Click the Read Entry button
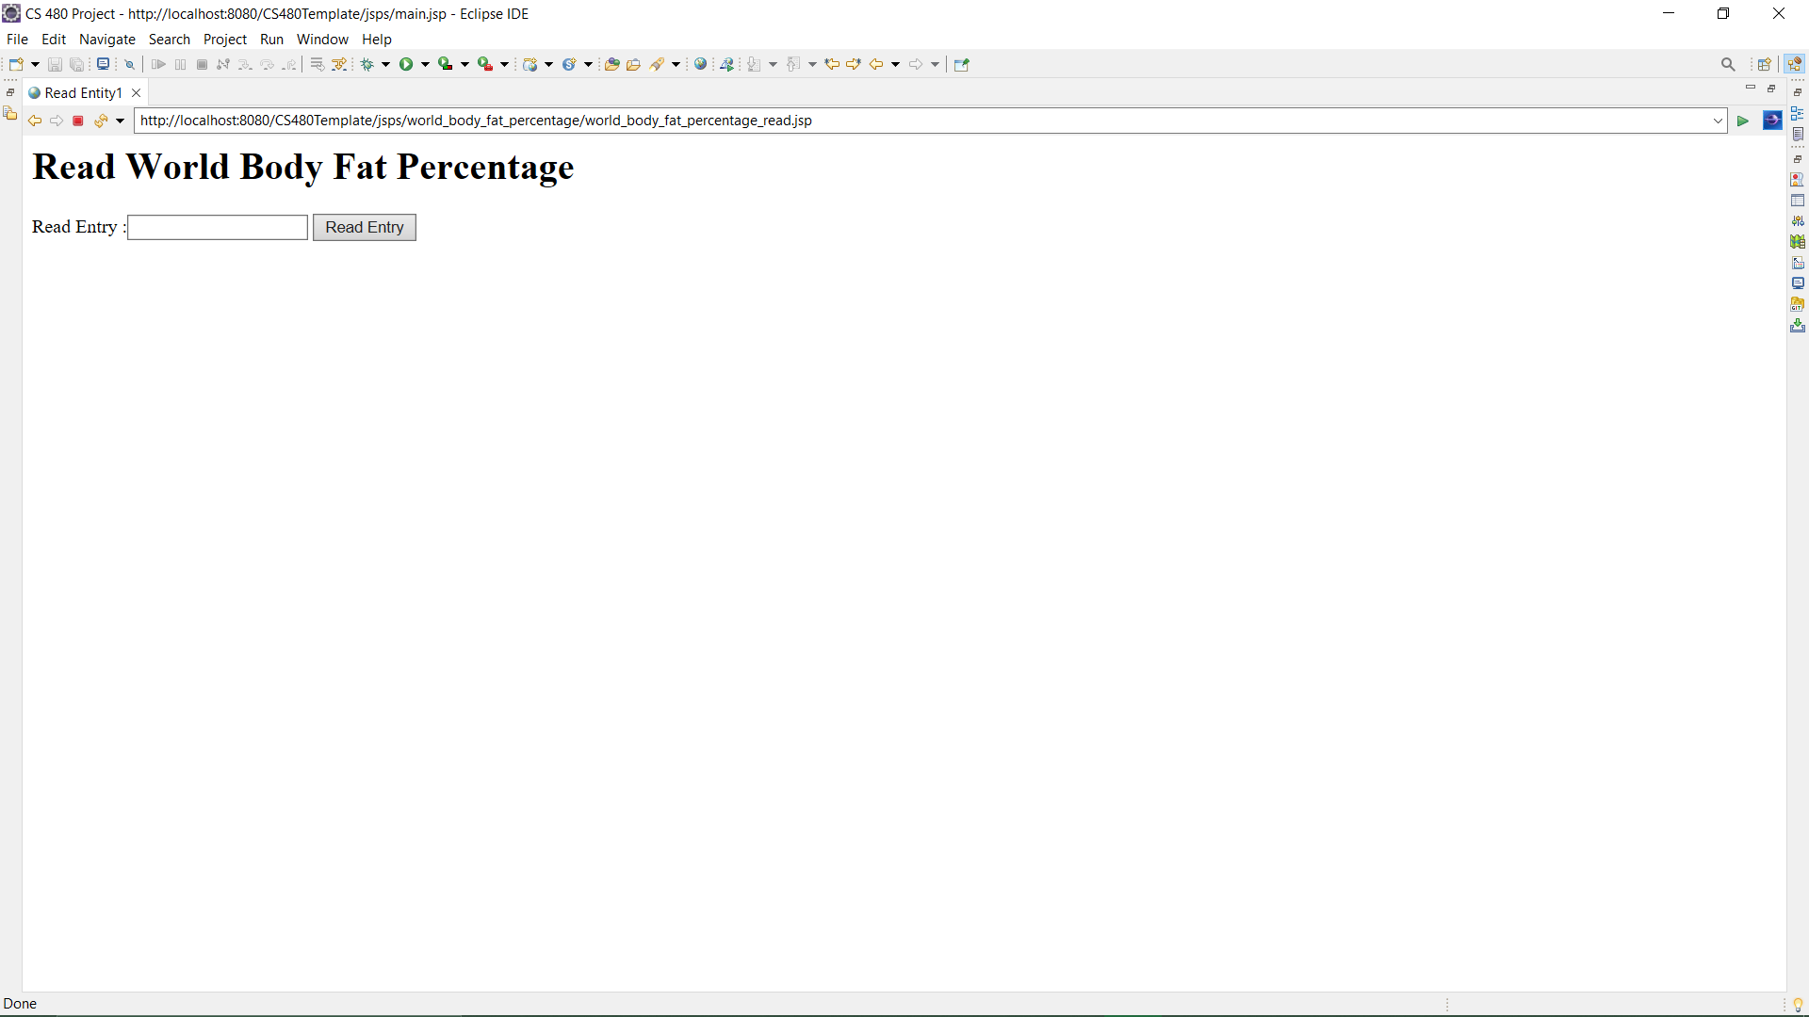This screenshot has width=1809, height=1017. 364,227
